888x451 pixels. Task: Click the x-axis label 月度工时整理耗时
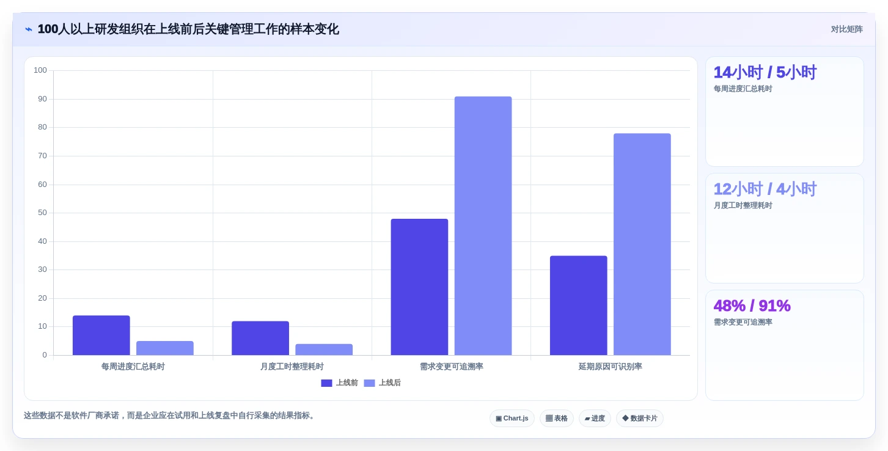pos(292,367)
